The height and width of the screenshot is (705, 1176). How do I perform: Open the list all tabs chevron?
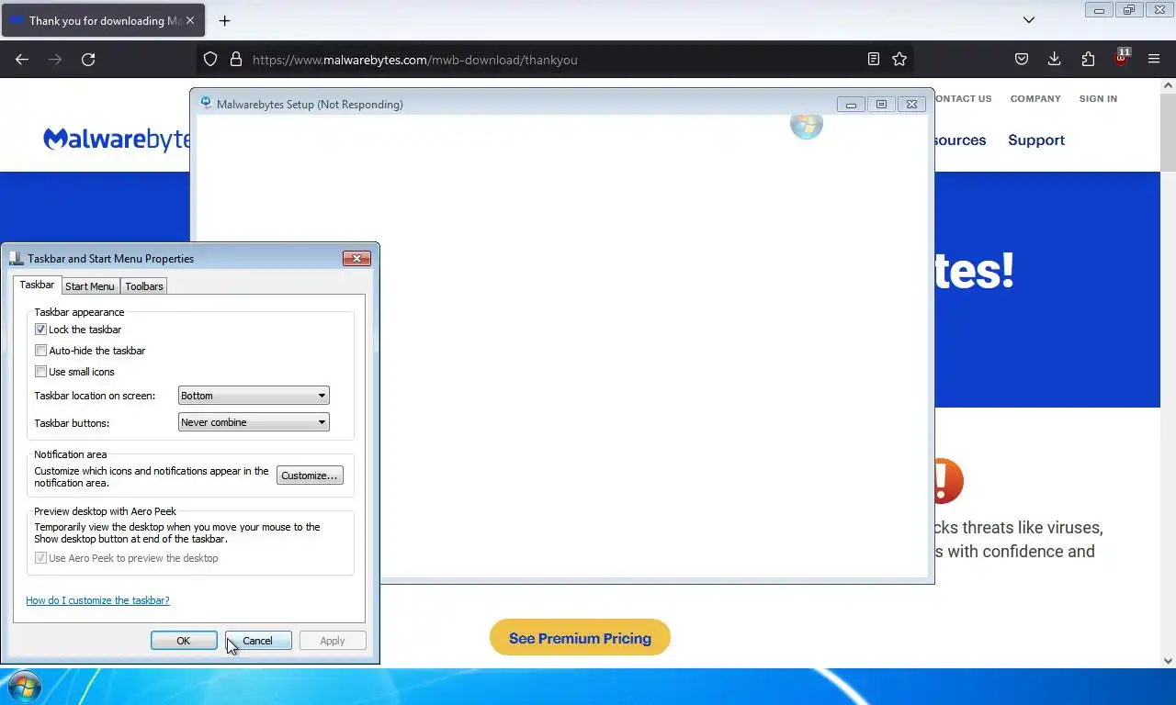(x=1029, y=20)
